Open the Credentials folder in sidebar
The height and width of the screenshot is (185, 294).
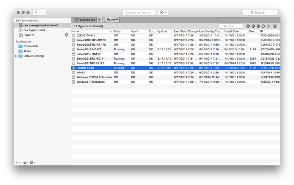[31, 46]
